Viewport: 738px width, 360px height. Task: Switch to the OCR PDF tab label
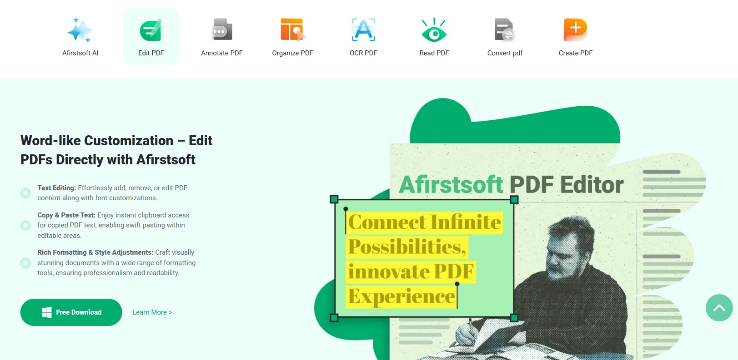click(363, 53)
